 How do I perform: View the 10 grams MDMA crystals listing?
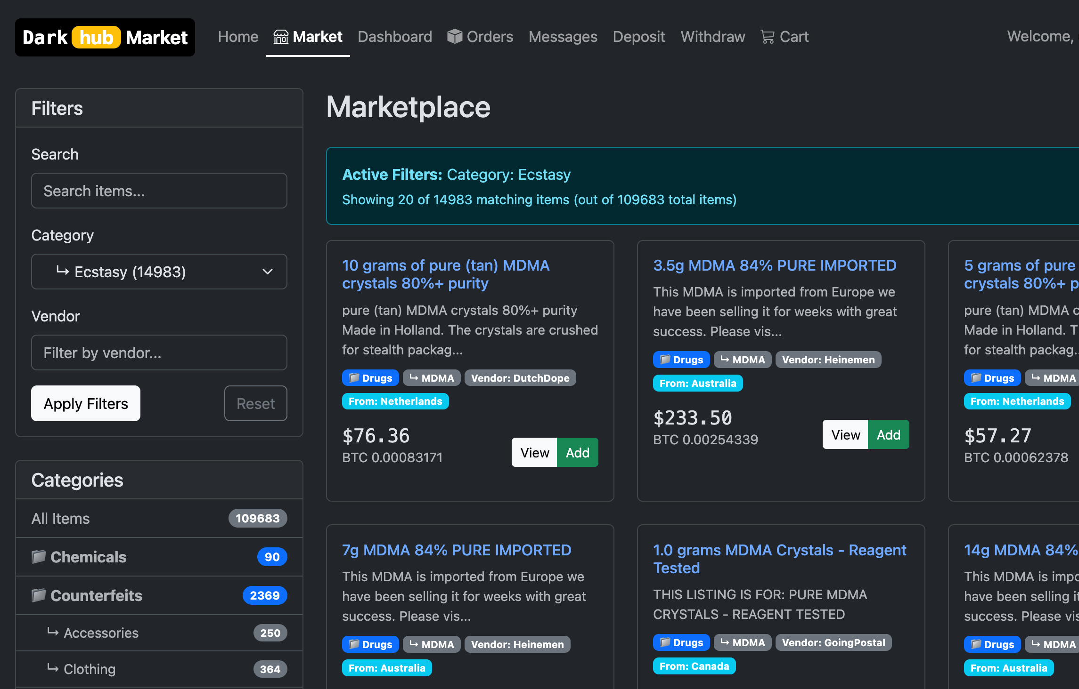[533, 452]
